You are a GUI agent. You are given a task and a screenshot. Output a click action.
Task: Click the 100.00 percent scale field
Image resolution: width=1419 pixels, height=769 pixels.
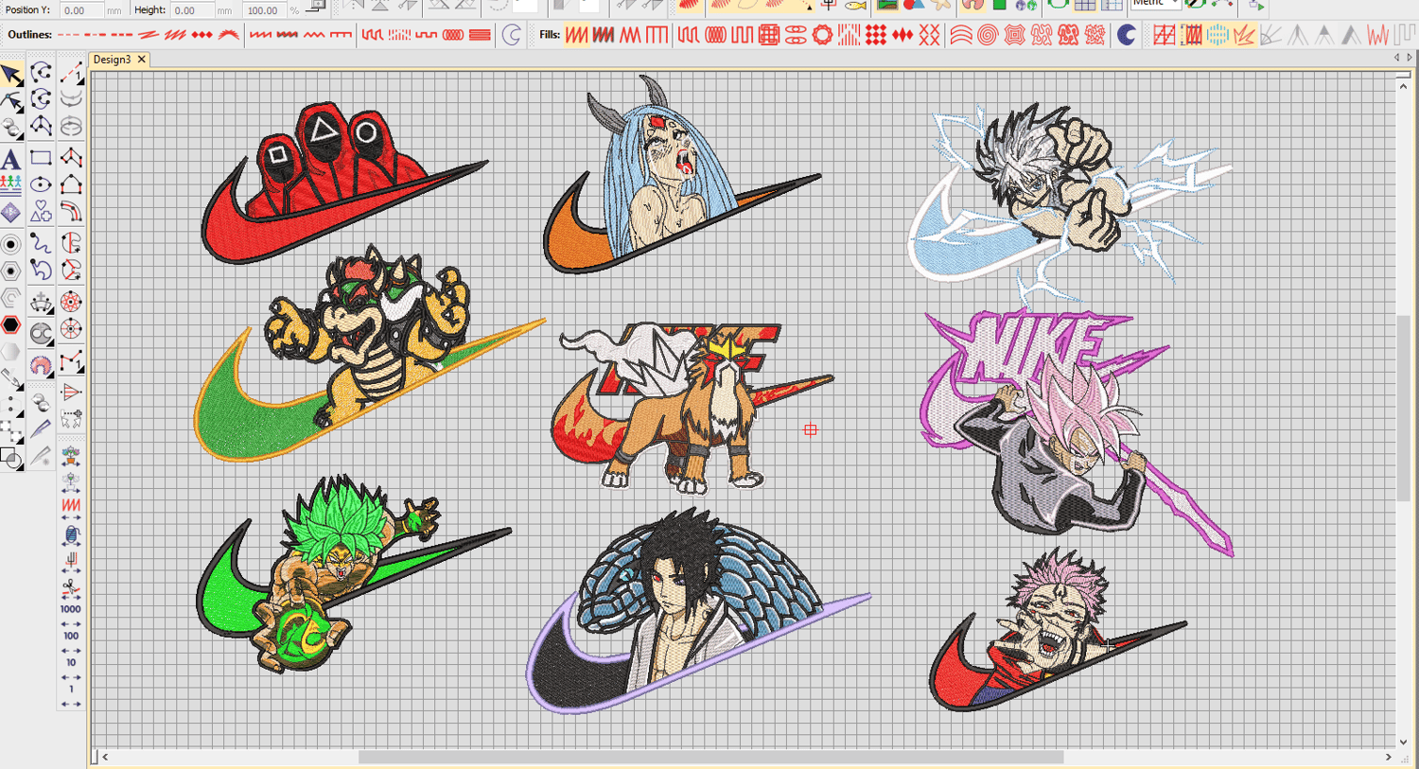[265, 10]
